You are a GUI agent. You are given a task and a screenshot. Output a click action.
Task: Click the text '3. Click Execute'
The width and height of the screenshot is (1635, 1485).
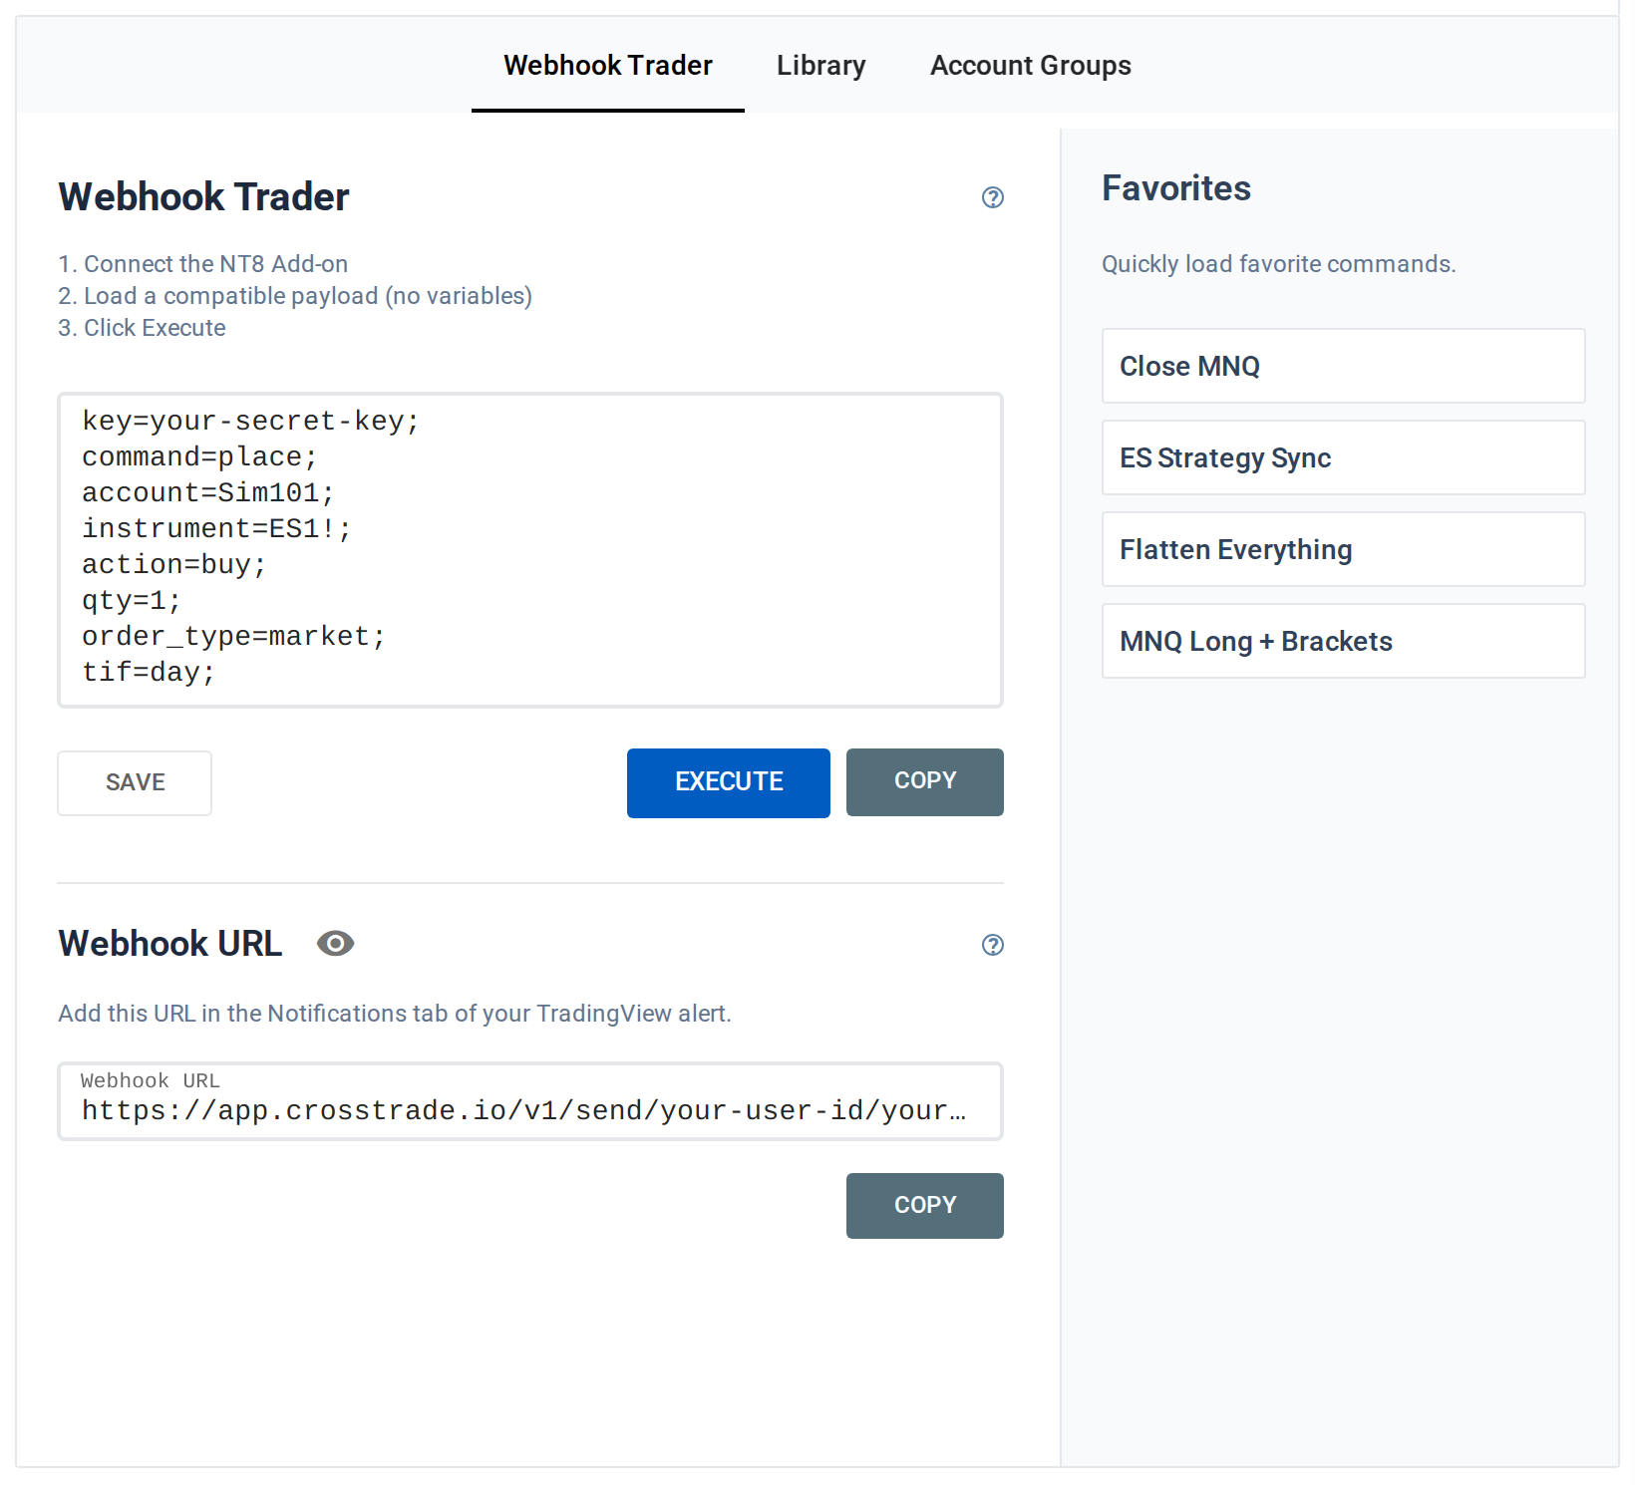point(142,328)
